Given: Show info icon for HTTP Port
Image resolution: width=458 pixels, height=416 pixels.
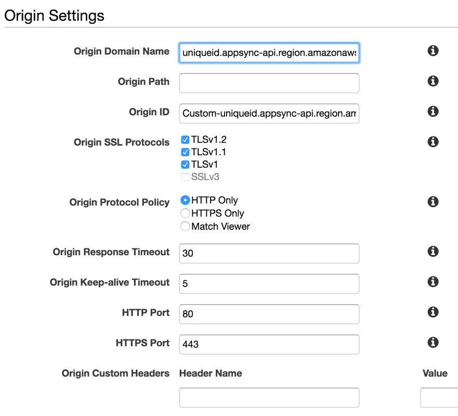Looking at the screenshot, I should [433, 312].
